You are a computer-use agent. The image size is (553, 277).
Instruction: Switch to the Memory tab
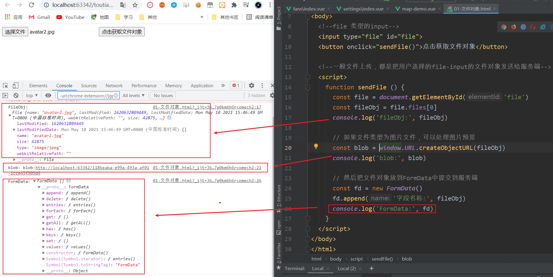[174, 85]
